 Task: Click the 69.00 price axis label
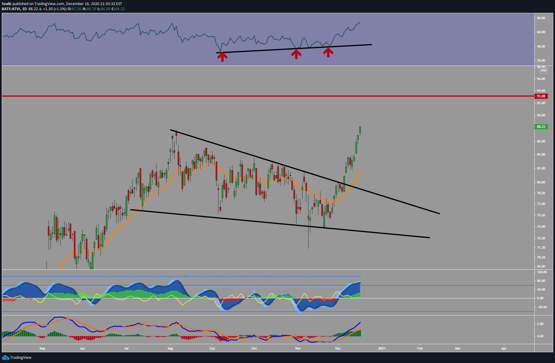point(541,266)
